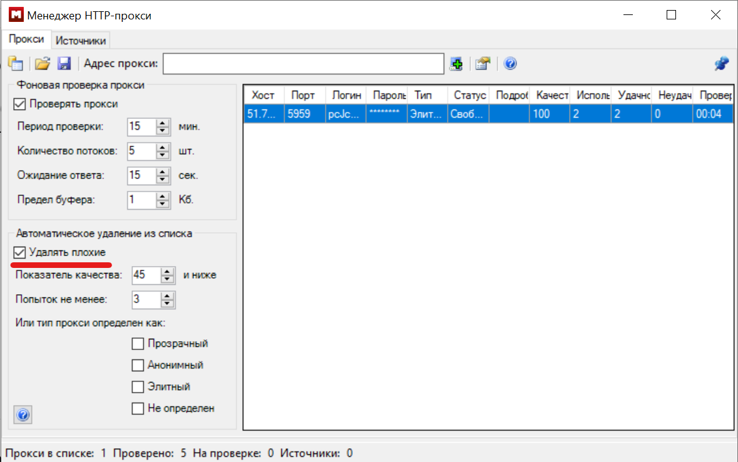Click the 'Хост' column header
Viewport: 738px width, 462px height.
[x=263, y=95]
